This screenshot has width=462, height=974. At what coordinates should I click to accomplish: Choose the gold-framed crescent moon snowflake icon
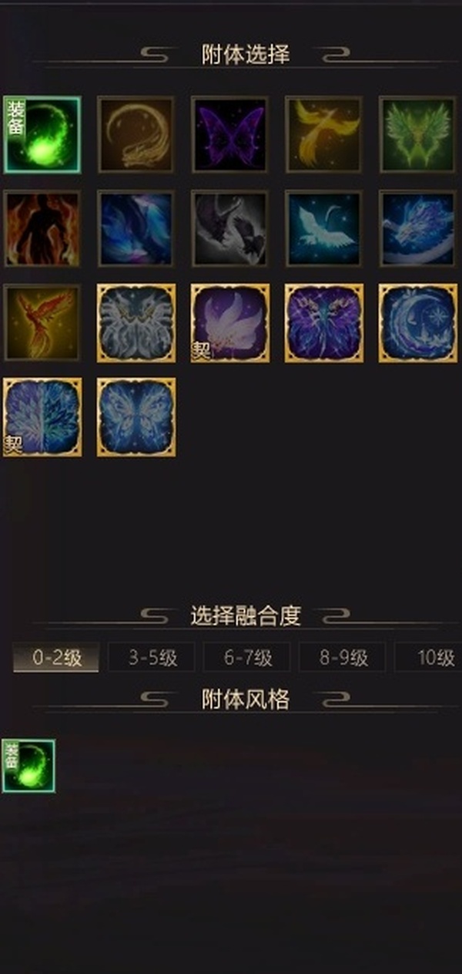(417, 322)
